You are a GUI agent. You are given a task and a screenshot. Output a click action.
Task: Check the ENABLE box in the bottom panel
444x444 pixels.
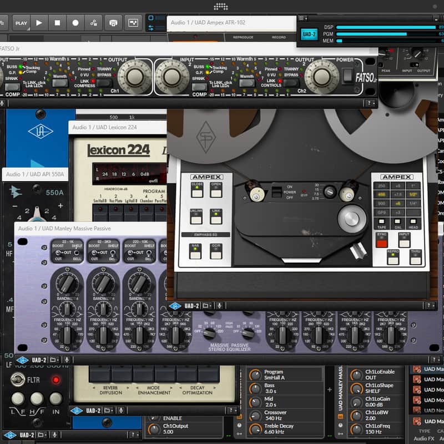click(x=153, y=417)
